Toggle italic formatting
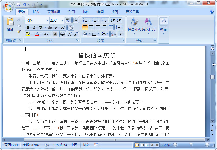 (34, 28)
